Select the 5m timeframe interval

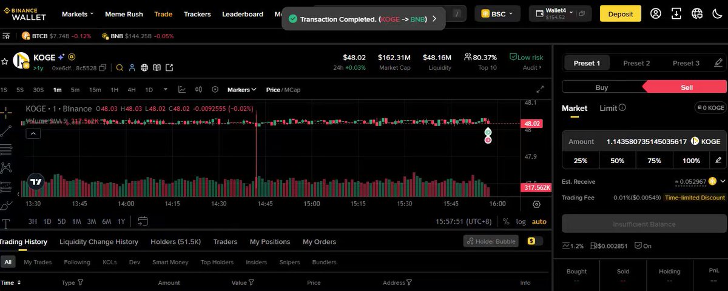point(75,90)
